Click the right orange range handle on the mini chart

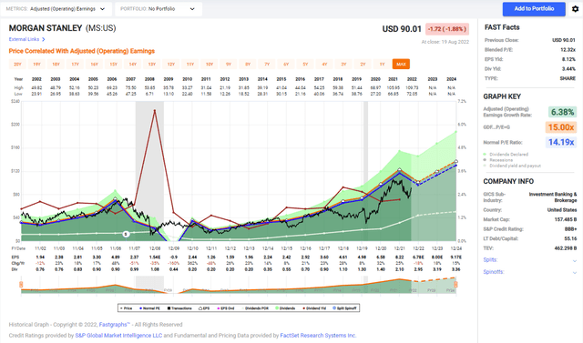pos(455,285)
